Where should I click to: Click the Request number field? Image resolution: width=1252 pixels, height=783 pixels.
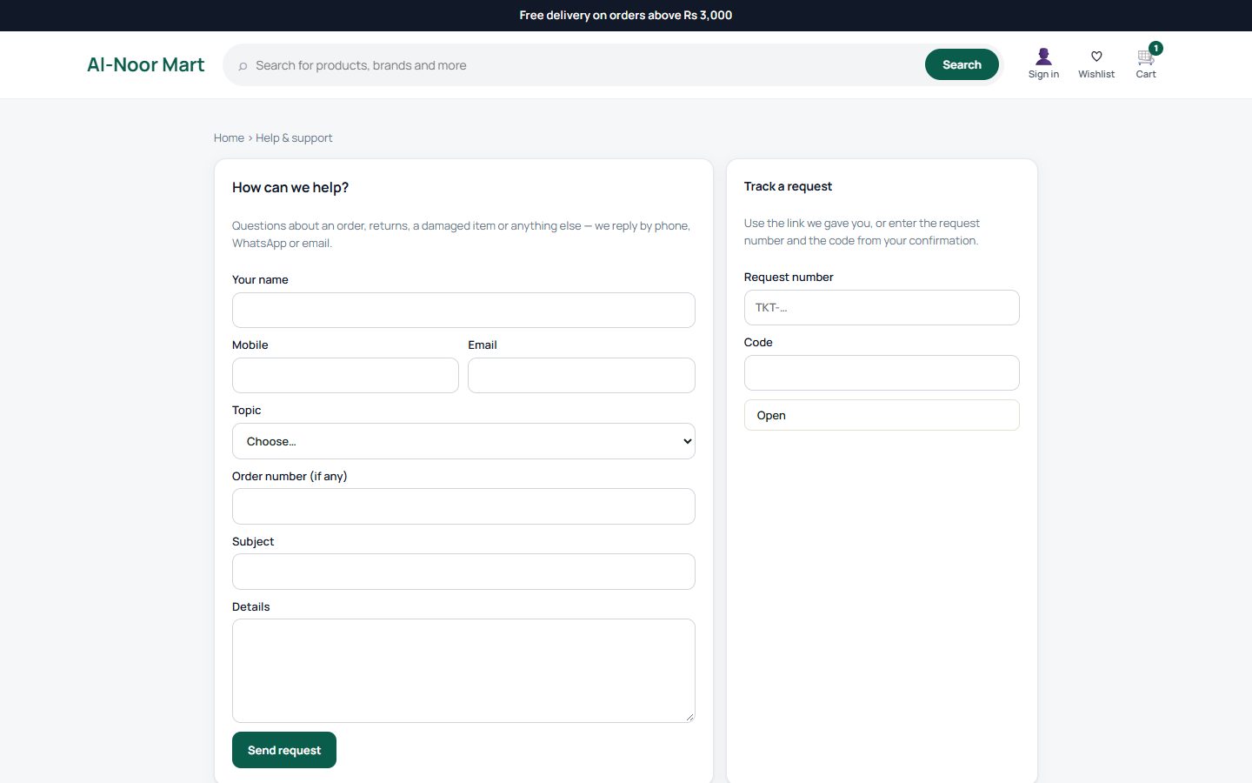pos(882,307)
